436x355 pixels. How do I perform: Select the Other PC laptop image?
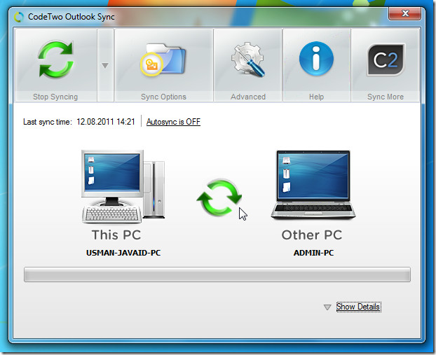click(x=313, y=185)
